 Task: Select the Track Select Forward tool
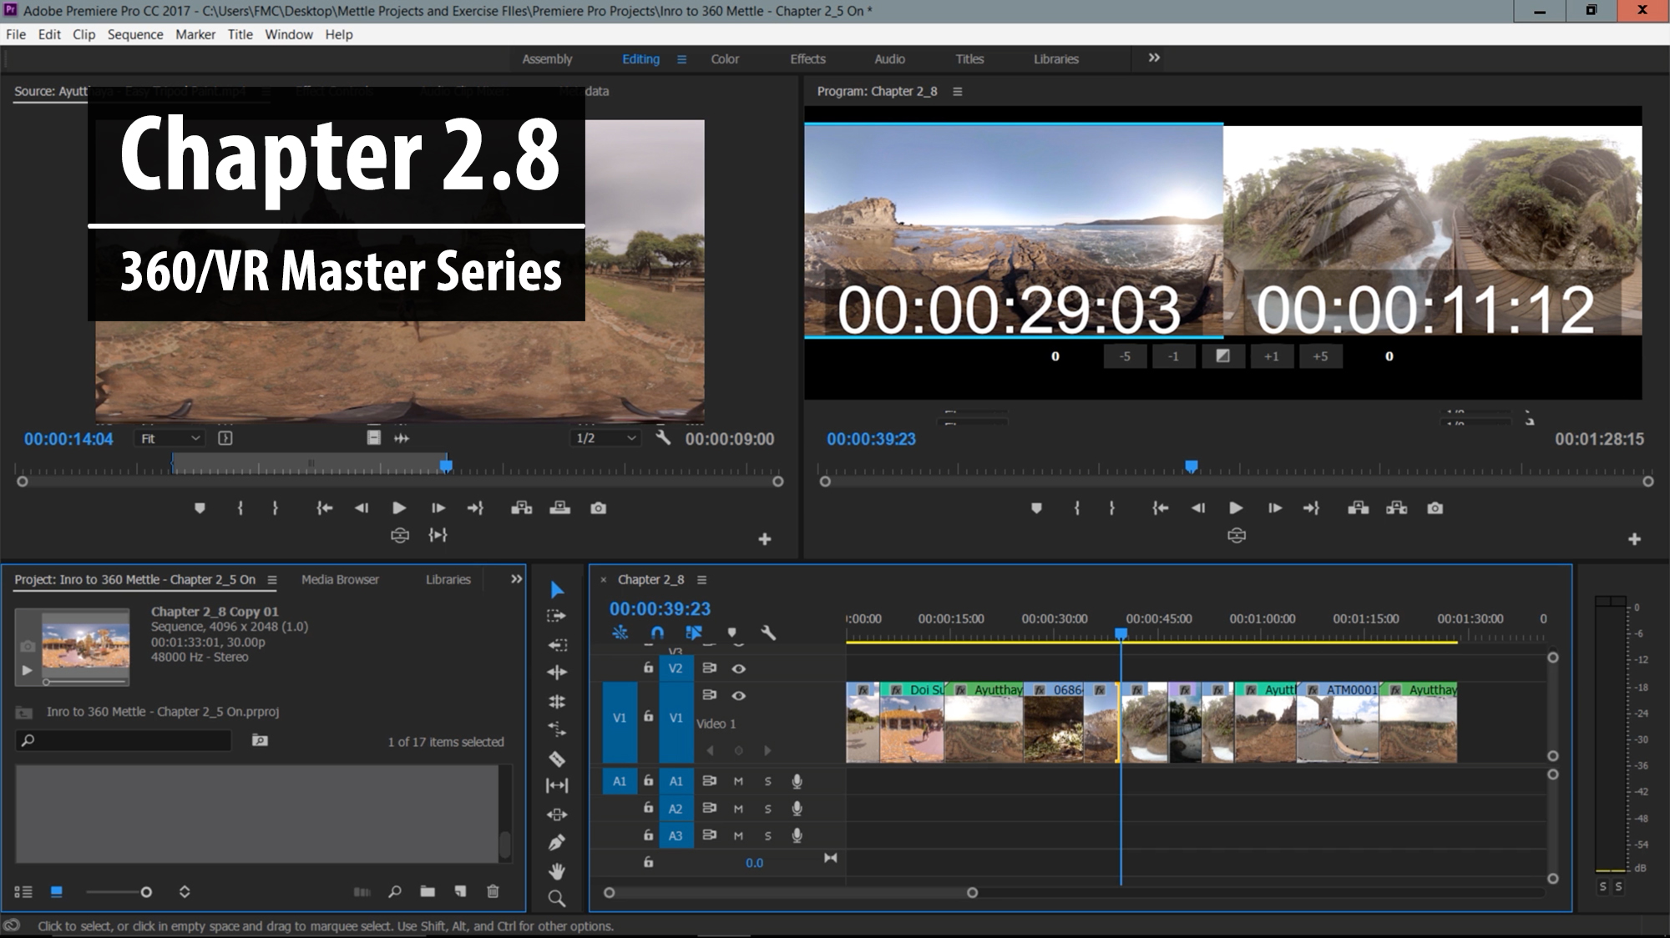click(558, 616)
